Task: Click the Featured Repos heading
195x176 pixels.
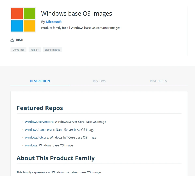Action: click(40, 108)
